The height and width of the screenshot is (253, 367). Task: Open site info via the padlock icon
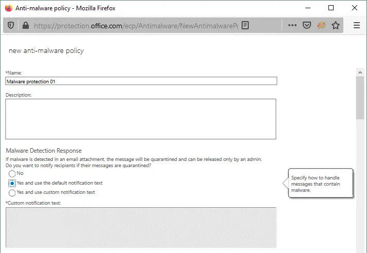pyautogui.click(x=25, y=25)
